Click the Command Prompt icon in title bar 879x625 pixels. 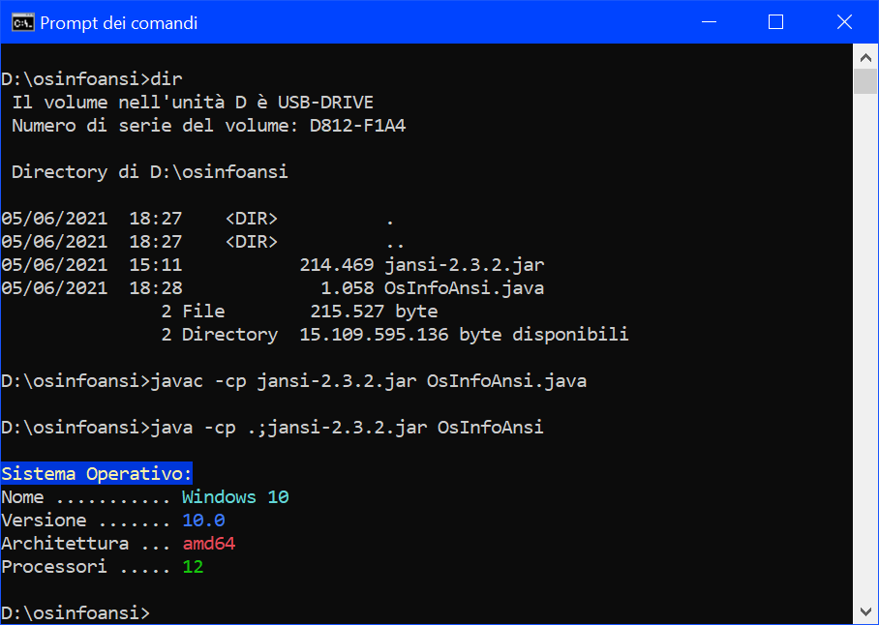coord(22,22)
